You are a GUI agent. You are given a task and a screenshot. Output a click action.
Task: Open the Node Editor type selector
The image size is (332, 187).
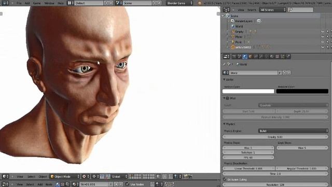pyautogui.click(x=5, y=184)
